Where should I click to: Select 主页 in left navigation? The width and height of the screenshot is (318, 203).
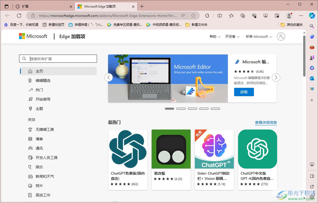[58, 71]
